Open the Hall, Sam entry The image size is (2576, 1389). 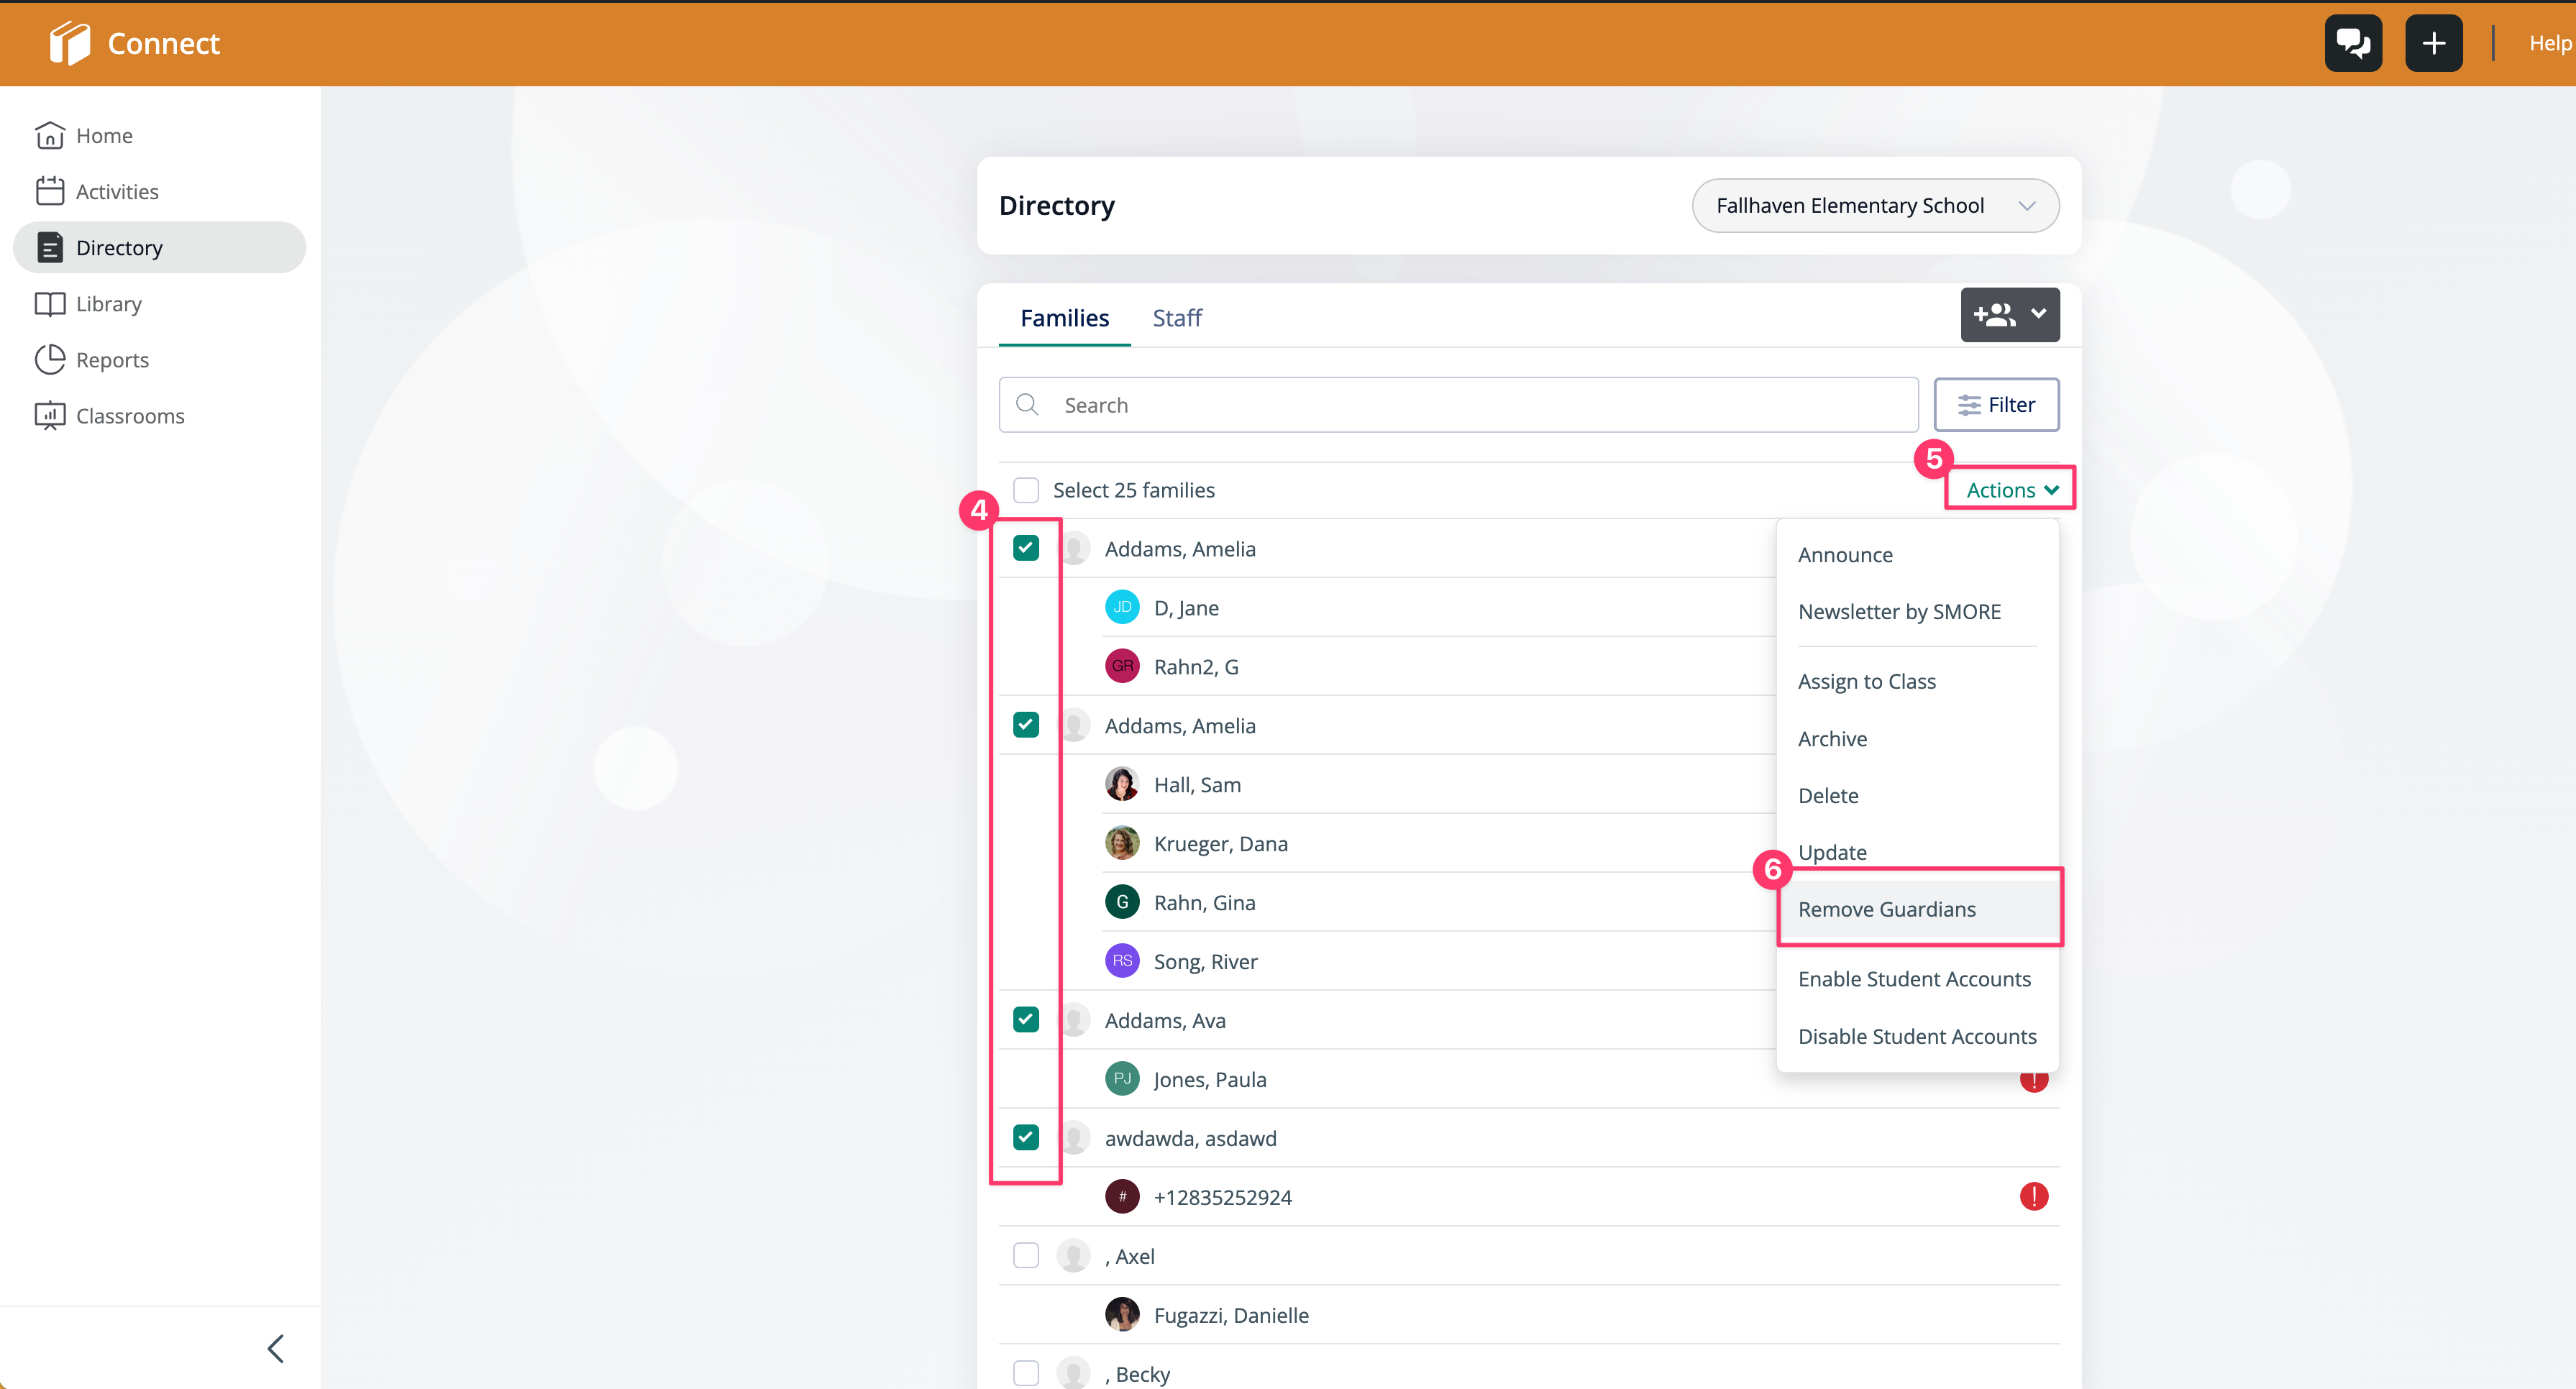(x=1197, y=784)
